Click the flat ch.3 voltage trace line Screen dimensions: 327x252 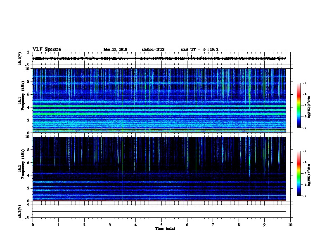(159, 212)
